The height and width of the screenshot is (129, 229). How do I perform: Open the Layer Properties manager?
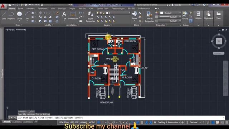tap(91, 17)
